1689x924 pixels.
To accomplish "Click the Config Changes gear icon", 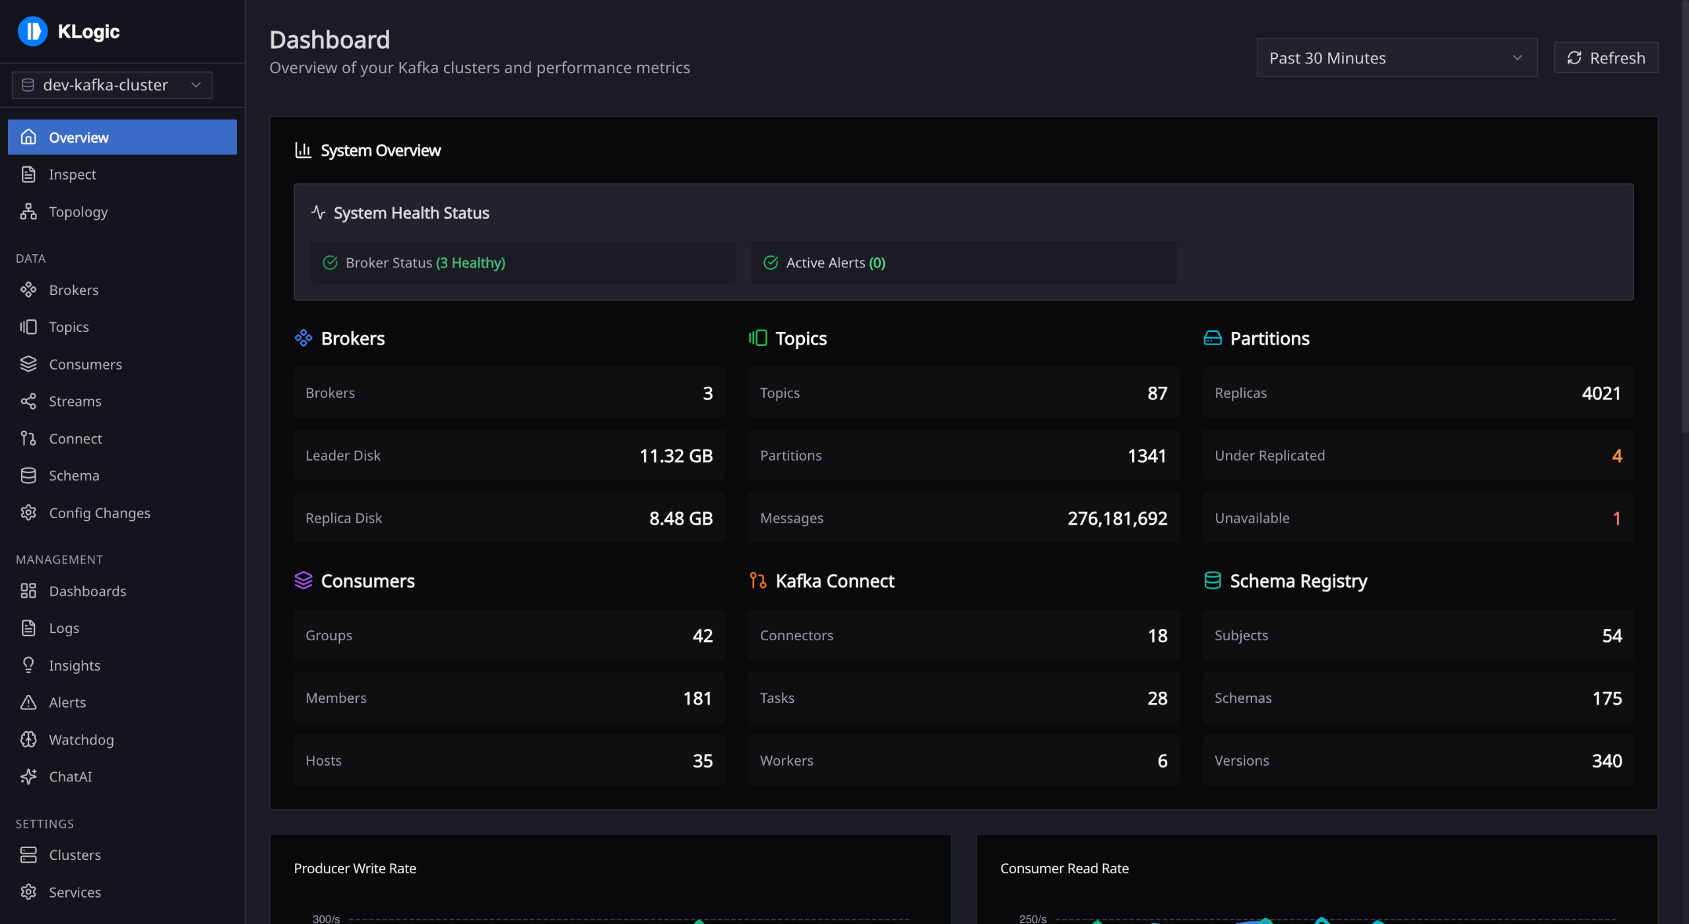I will coord(28,513).
